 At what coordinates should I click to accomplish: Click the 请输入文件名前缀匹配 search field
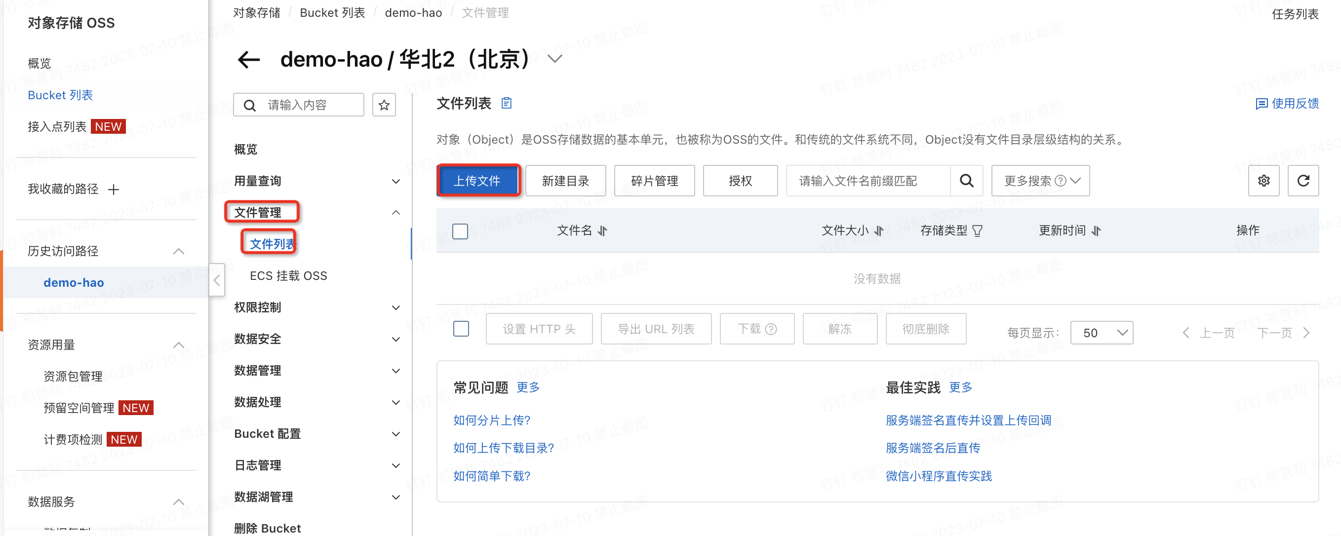click(868, 181)
